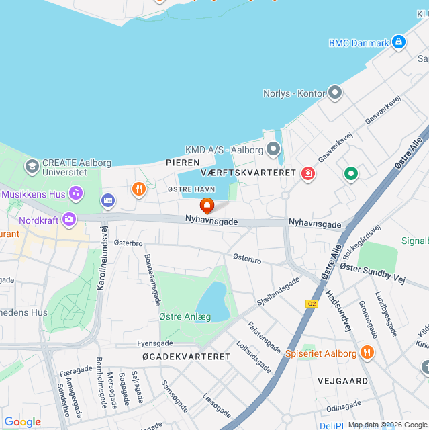429x430 pixels.
Task: Click the Map data ©2026 Google attribution
Action: [x=387, y=425]
